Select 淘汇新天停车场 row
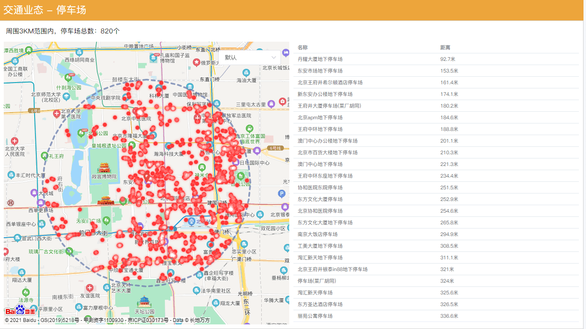Image resolution: width=586 pixels, height=329 pixels. pos(436,293)
